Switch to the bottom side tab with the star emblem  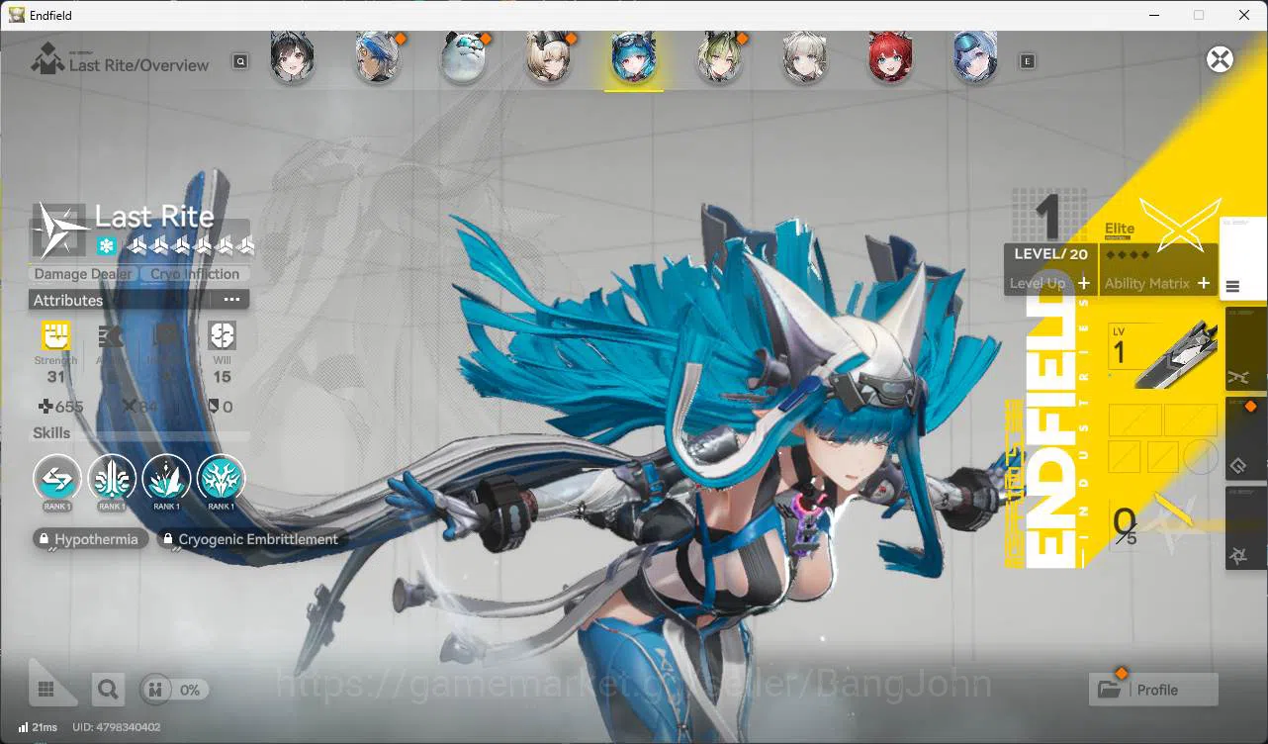pyautogui.click(x=1244, y=529)
